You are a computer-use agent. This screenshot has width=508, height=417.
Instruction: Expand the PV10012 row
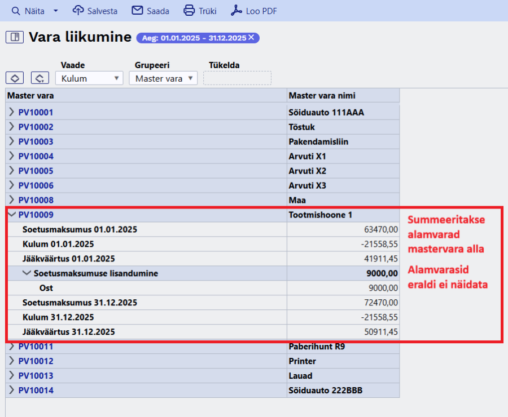point(12,361)
